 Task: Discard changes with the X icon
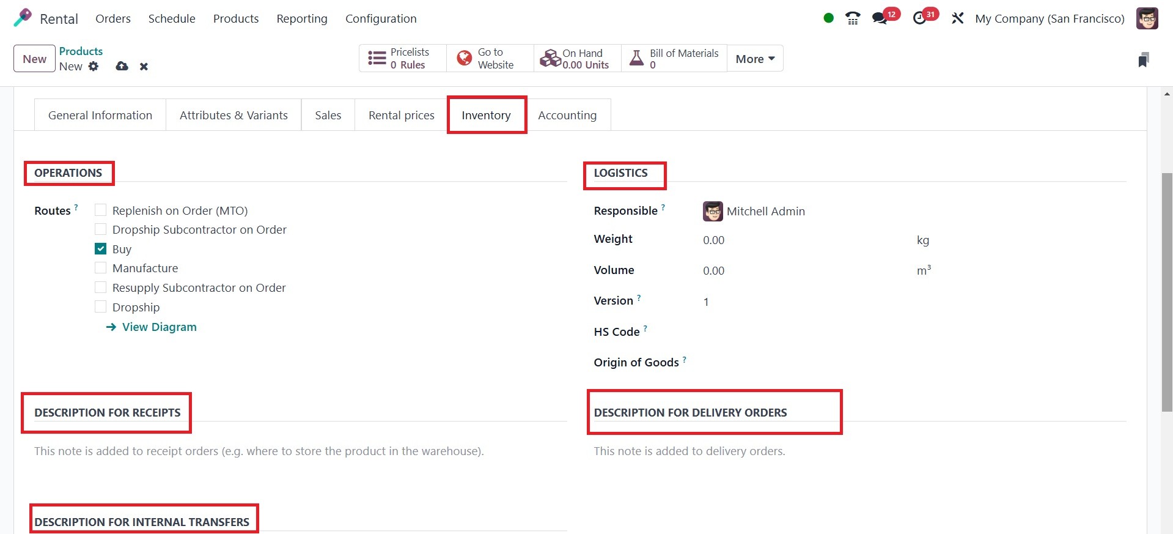pos(144,67)
